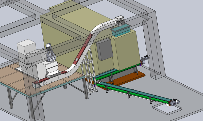Select the motor at the rear conveyor end
The height and width of the screenshot is (121, 203).
coord(145,58)
